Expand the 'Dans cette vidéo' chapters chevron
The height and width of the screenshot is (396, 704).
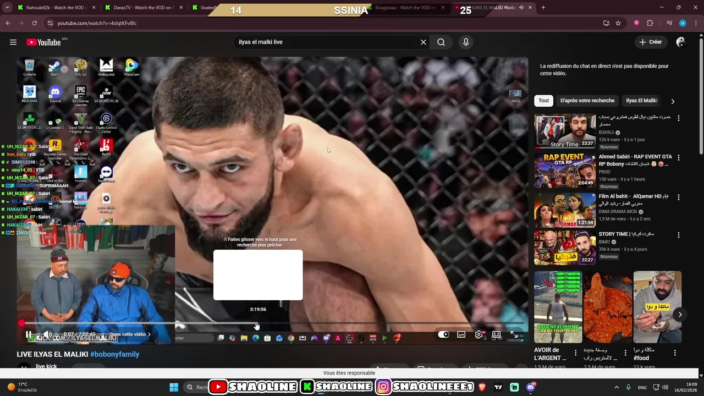tap(149, 334)
